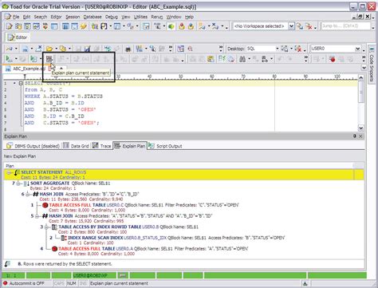Screen dimensions: 378x288
Task: Run statement with green Execute icon
Action: click(x=9, y=59)
